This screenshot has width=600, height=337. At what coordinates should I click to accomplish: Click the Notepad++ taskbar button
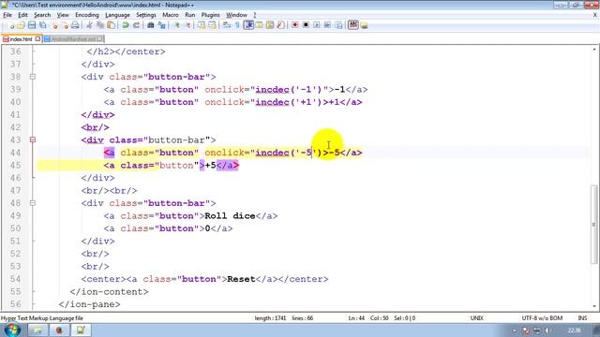(81, 330)
